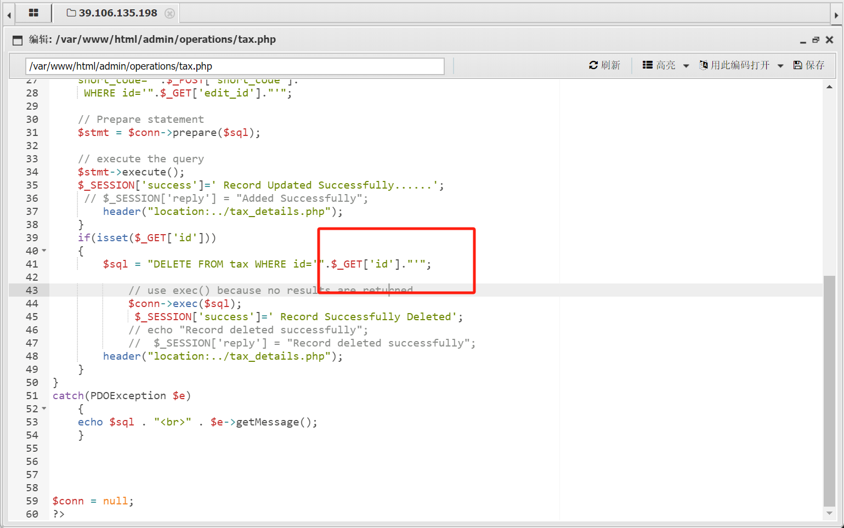844x528 pixels.
Task: Click the editor scrollbar up arrow
Action: [829, 87]
